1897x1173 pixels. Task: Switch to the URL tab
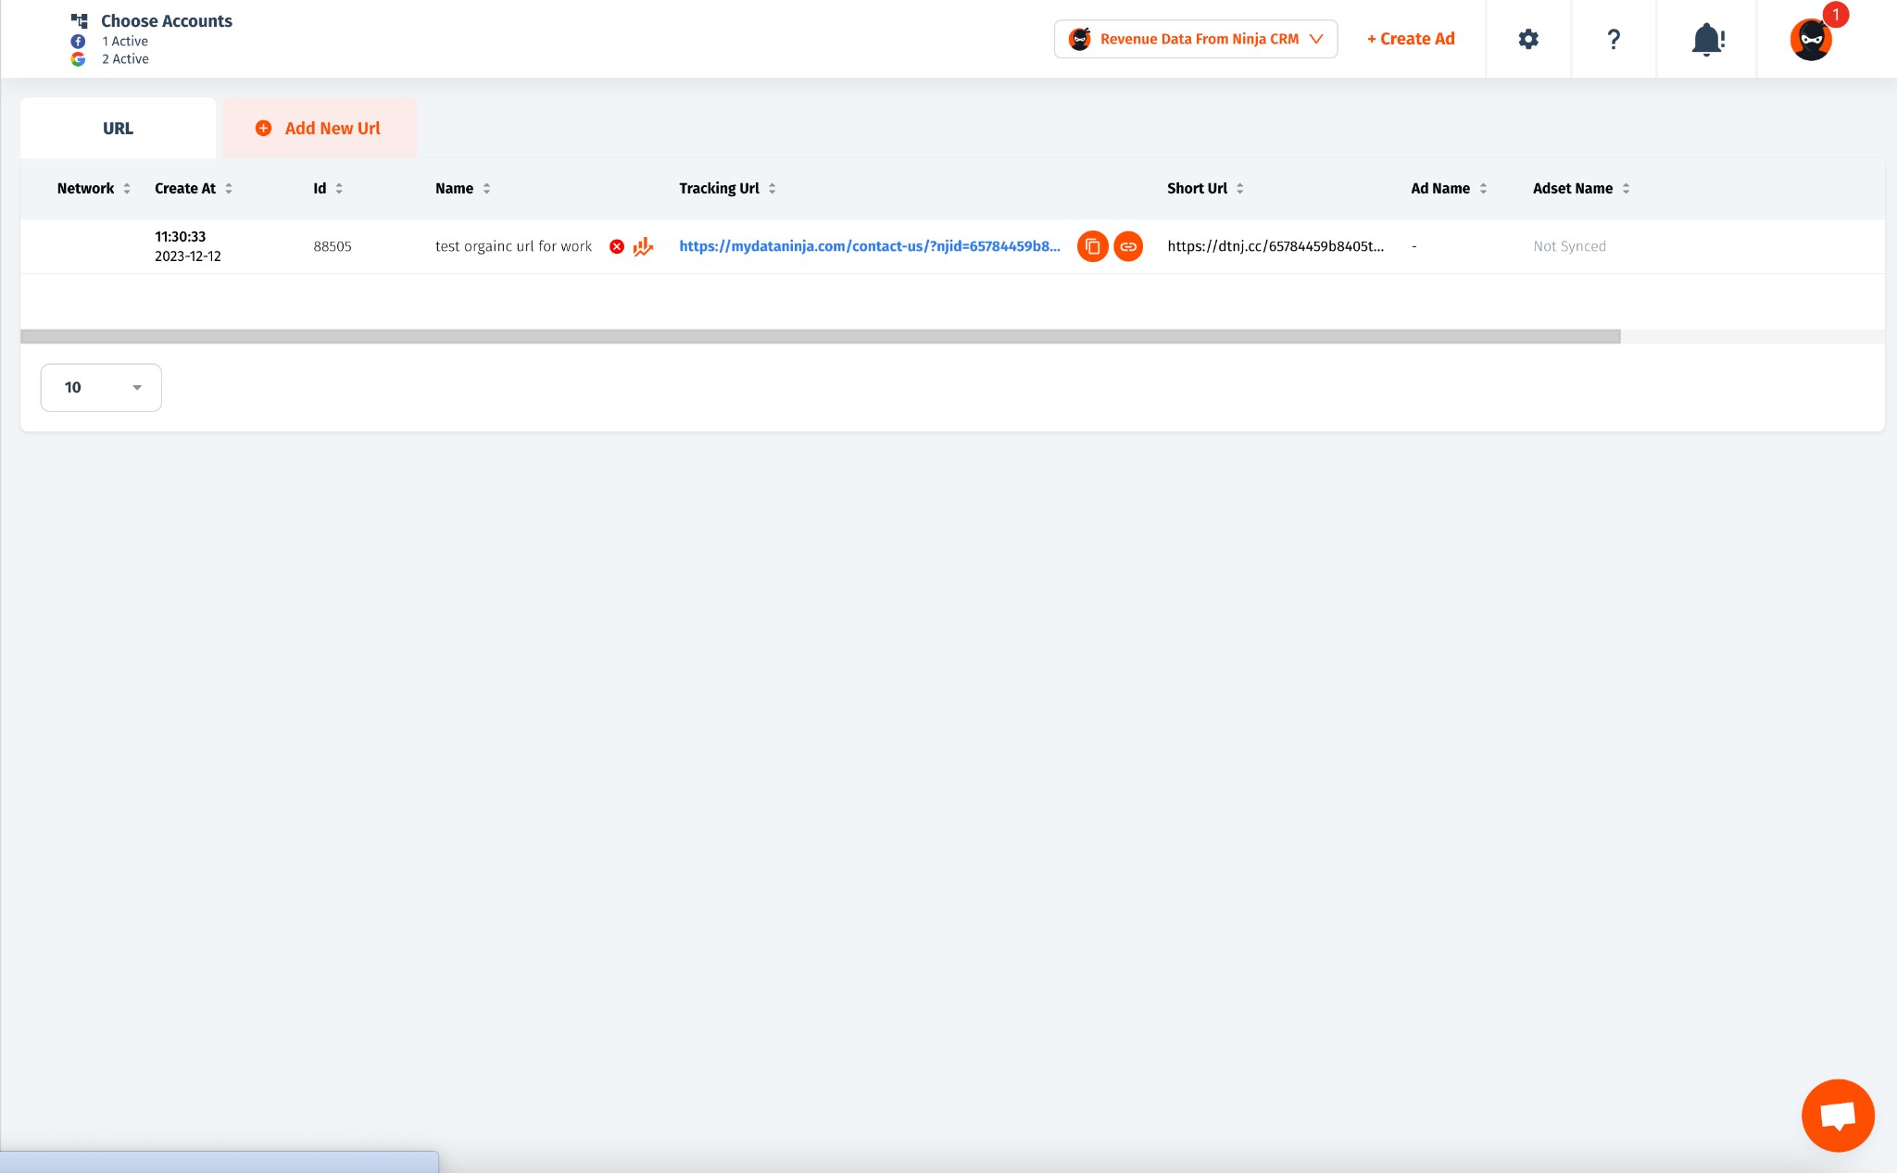[118, 129]
